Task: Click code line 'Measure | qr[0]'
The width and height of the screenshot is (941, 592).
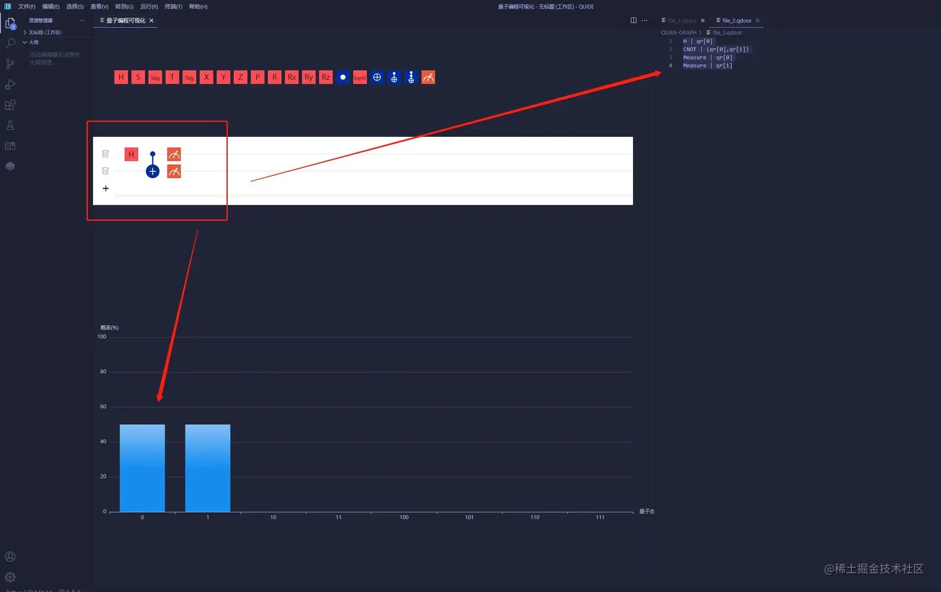Action: pos(708,57)
